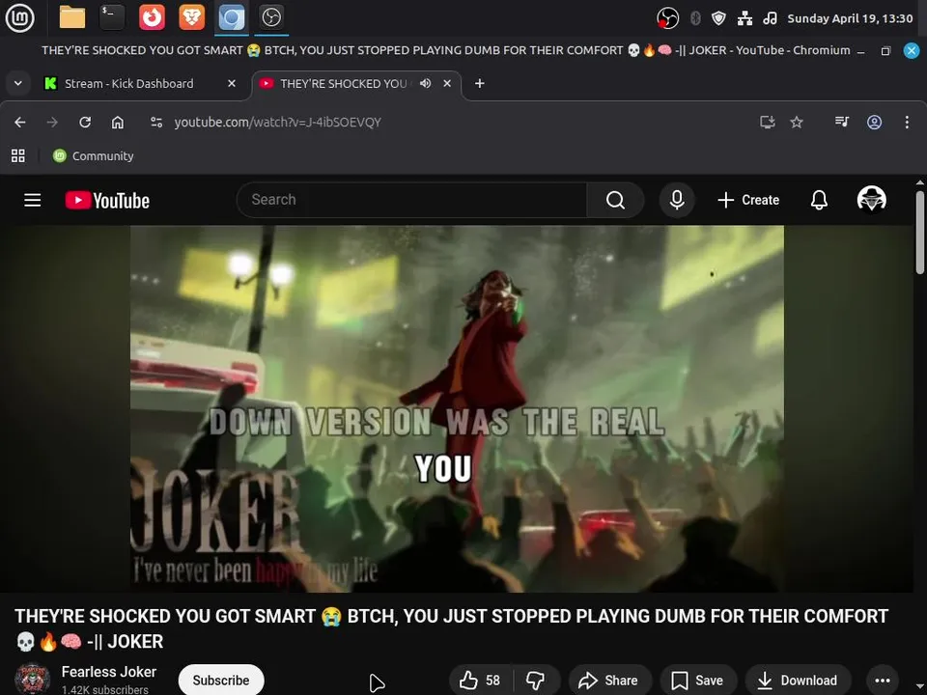The height and width of the screenshot is (695, 927).
Task: Restore the Chromium window size
Action: pyautogui.click(x=885, y=51)
